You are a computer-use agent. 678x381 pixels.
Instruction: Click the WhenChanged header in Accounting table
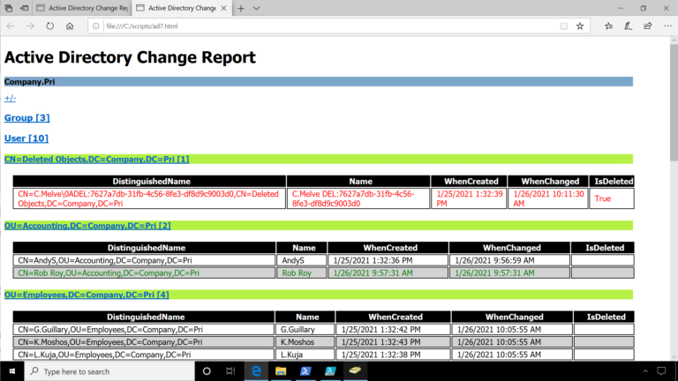tap(509, 248)
